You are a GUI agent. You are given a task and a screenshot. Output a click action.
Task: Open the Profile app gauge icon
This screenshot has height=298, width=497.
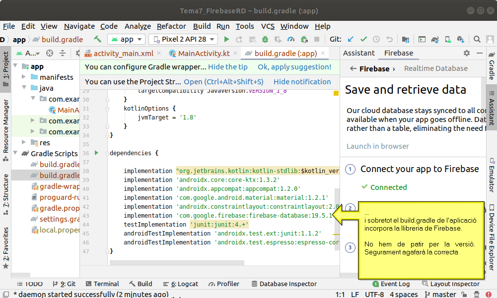click(x=291, y=39)
